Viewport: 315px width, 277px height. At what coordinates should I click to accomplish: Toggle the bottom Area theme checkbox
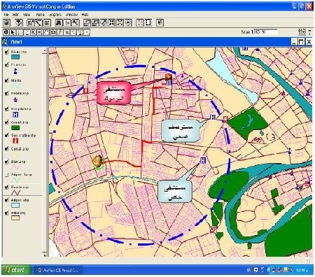click(x=6, y=213)
